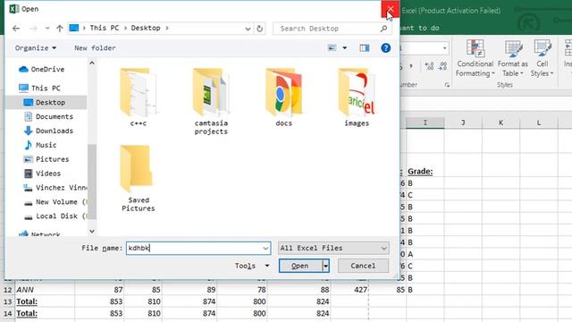Select column I header in Excel
572x322 pixels.
[425, 123]
